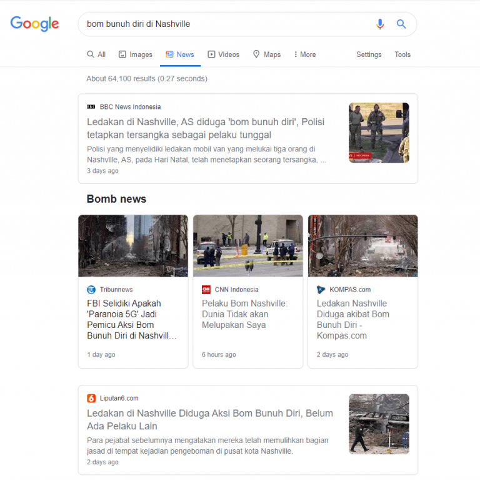The height and width of the screenshot is (480, 480).
Task: Open Tribunnews 'Paranoia 5G' article headline
Action: click(x=132, y=319)
